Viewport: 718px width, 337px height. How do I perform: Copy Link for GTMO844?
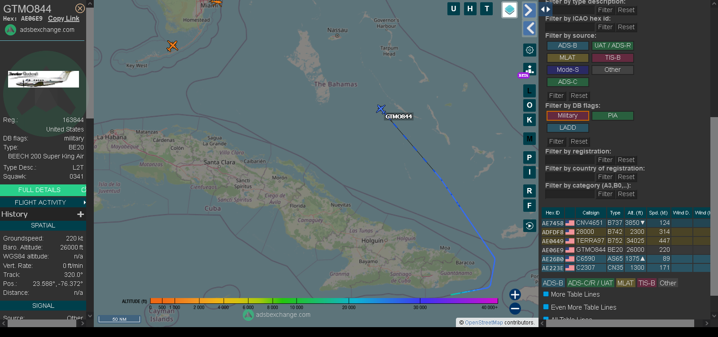(x=64, y=18)
